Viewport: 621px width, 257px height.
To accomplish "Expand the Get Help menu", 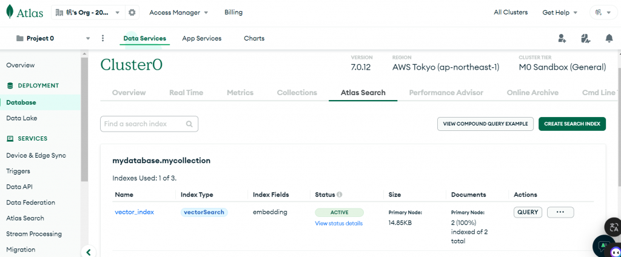I will tap(560, 12).
